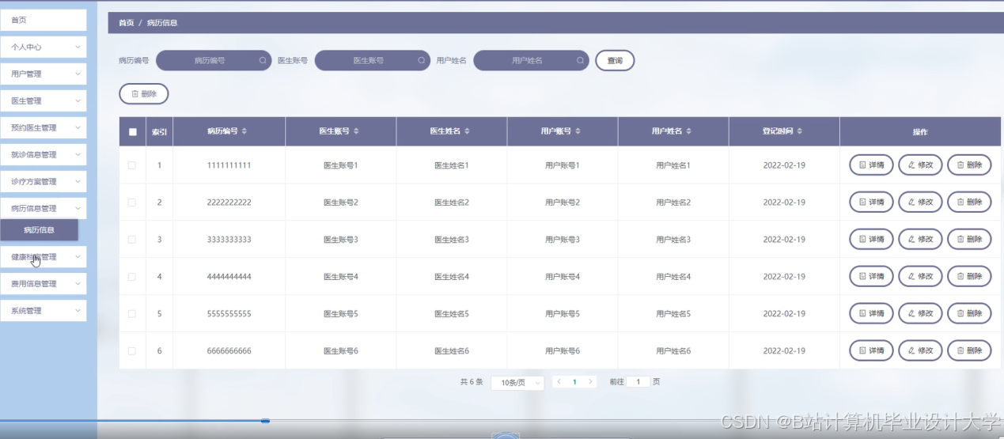The image size is (1004, 439).
Task: Click search icon in 用户姓名 field
Action: 580,60
